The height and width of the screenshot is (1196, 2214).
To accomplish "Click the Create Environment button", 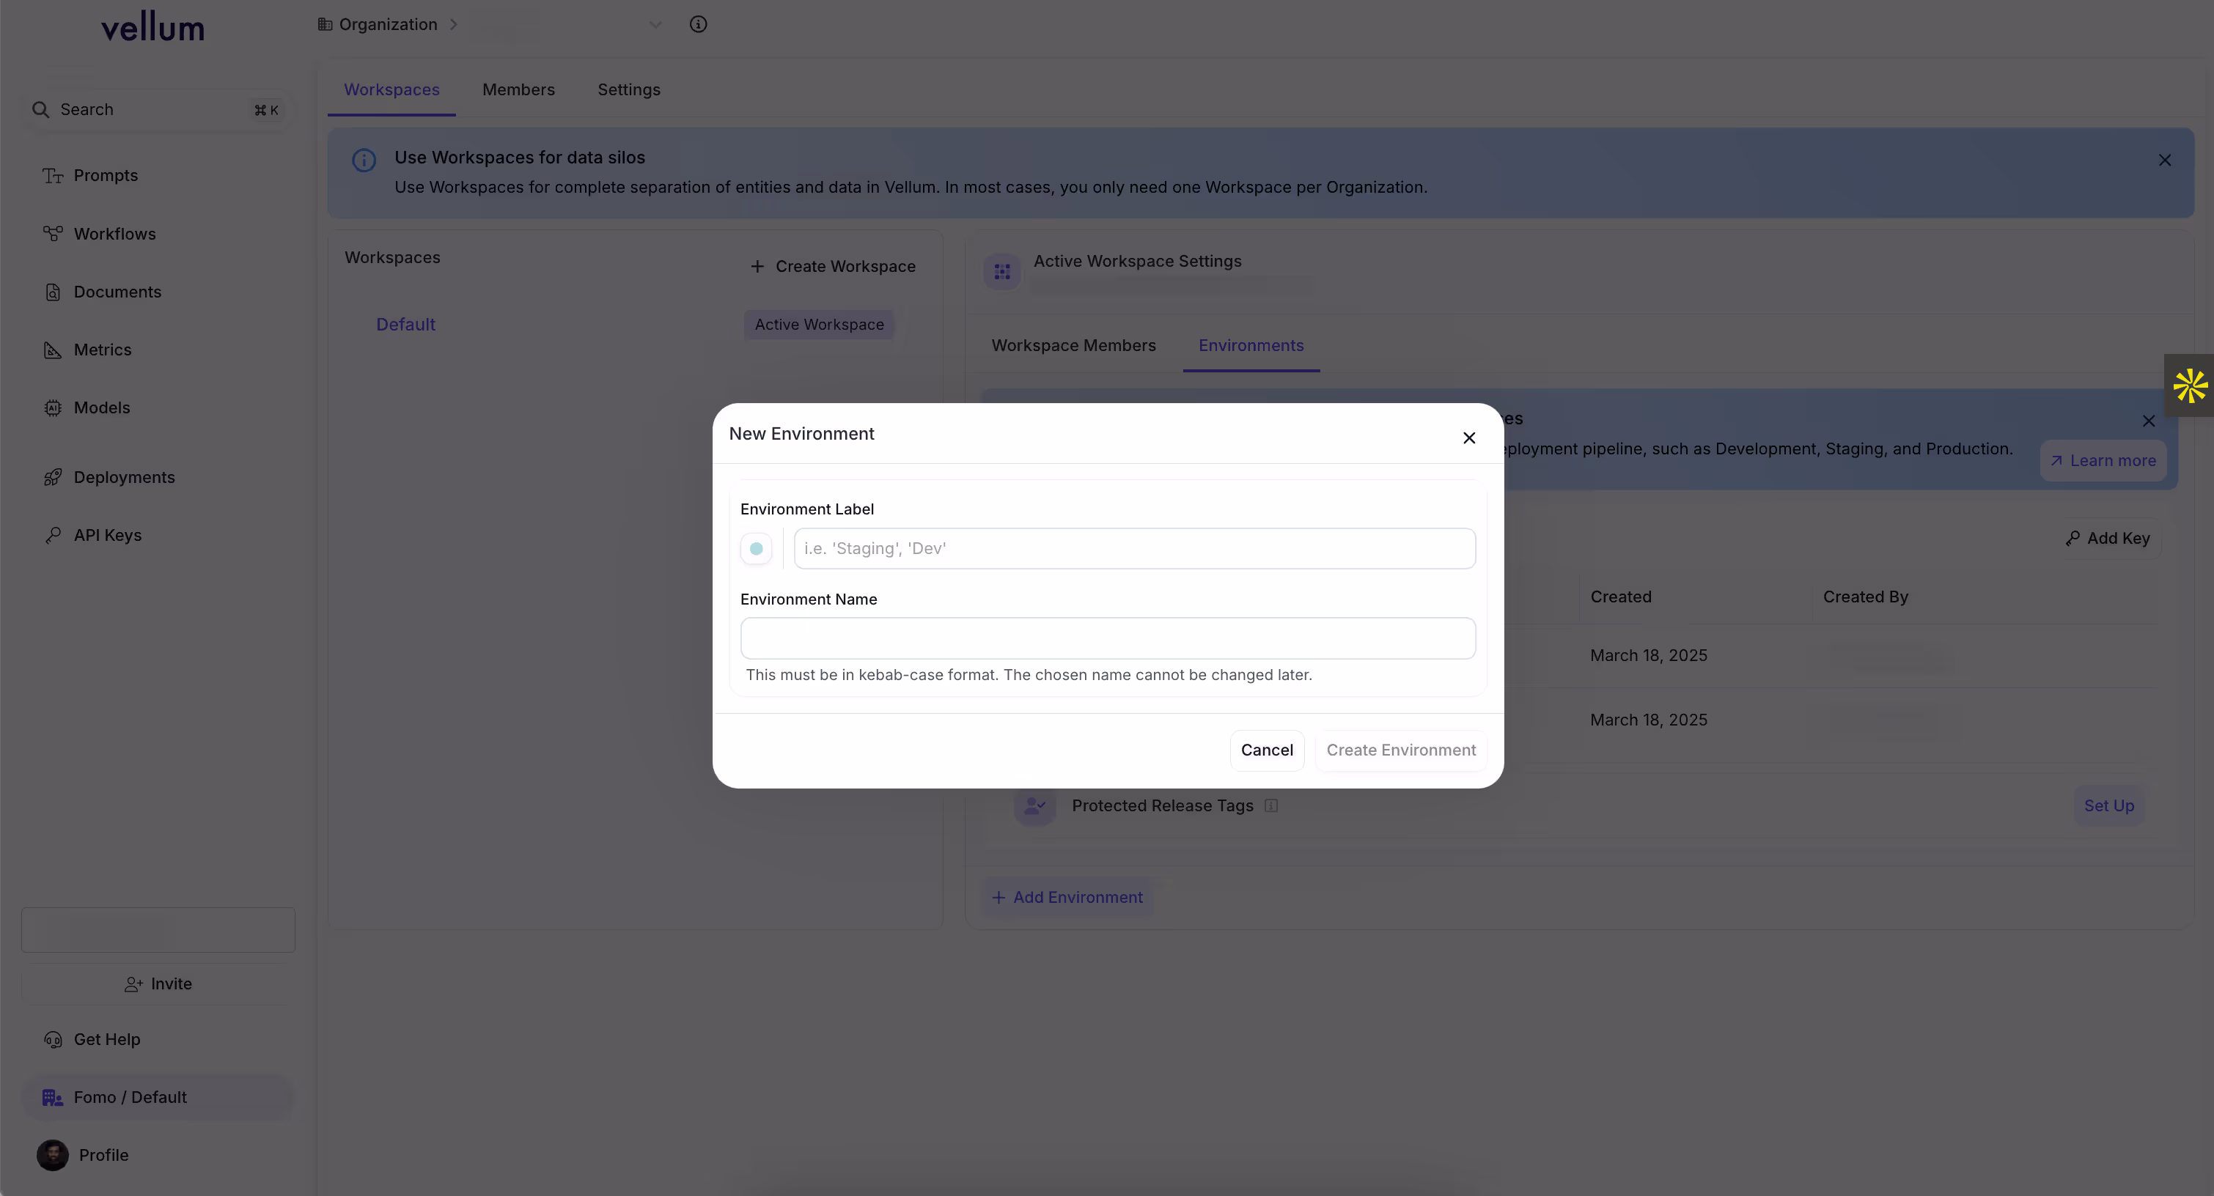I will (1400, 750).
